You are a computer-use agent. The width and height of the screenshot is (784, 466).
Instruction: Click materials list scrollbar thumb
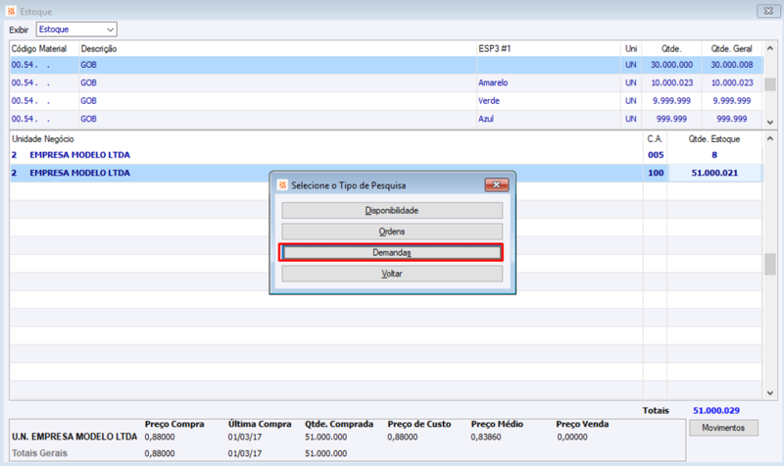tap(770, 84)
